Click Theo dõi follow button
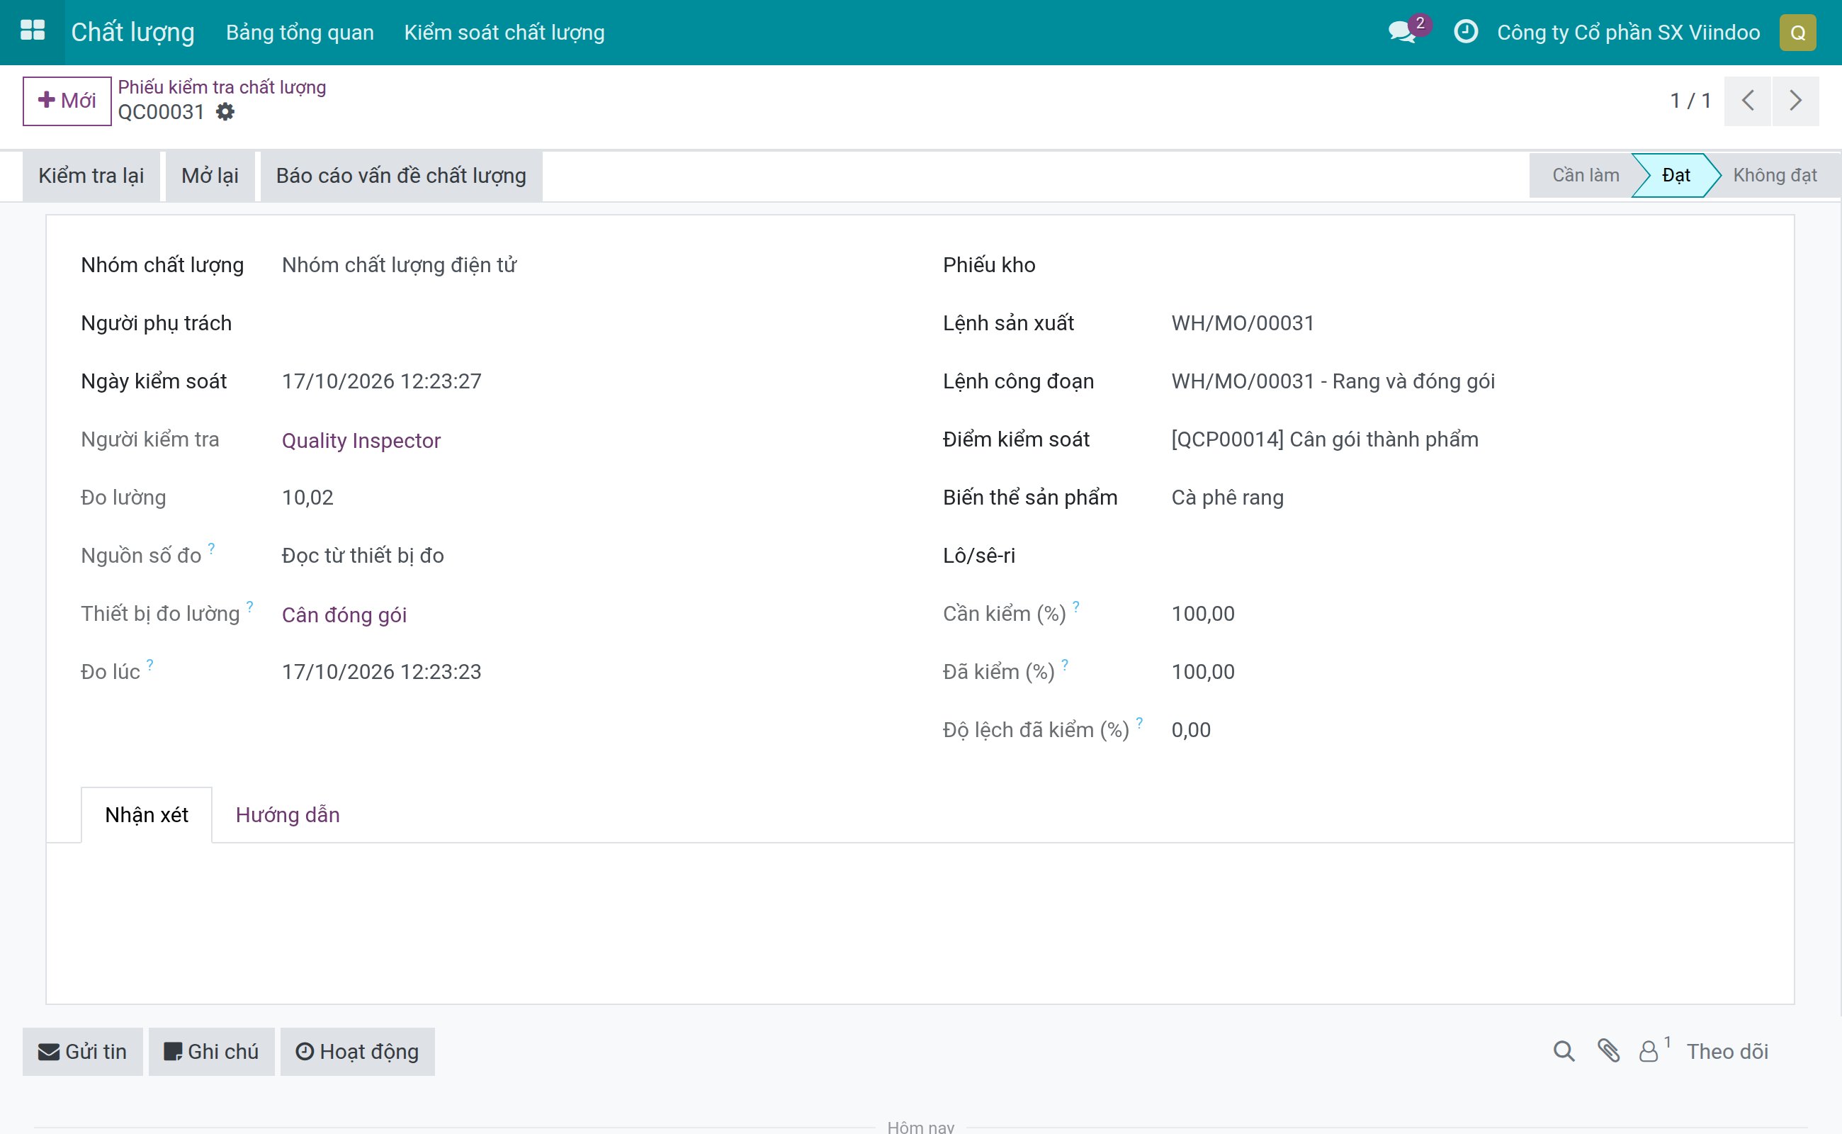Image resolution: width=1842 pixels, height=1134 pixels. tap(1727, 1052)
